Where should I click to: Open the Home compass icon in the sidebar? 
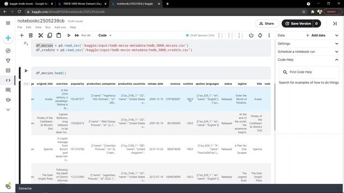(x=8, y=51)
